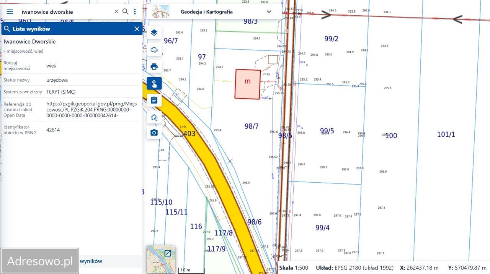Viewport: 490px width, 274px height.
Task: Click parcel label 99/5 on map
Action: 327,131
